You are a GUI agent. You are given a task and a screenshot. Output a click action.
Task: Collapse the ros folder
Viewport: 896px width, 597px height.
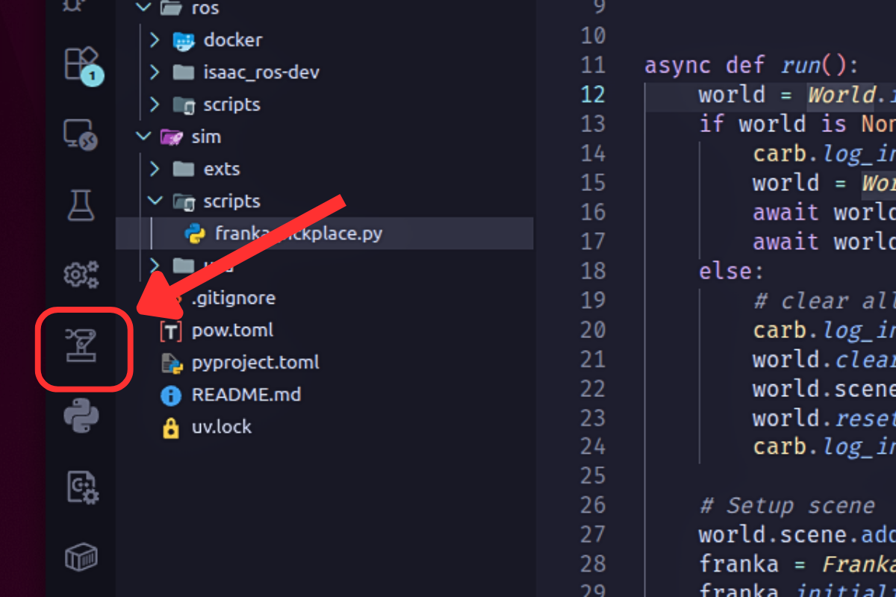pos(143,8)
